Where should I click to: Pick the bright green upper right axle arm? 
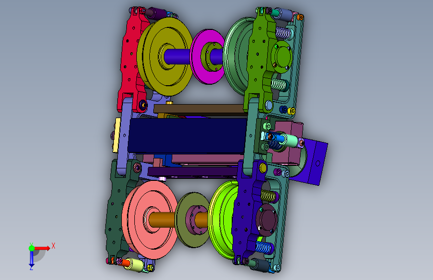point(258,61)
